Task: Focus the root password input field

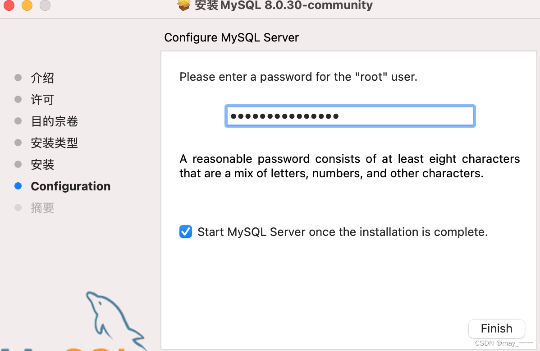Action: click(x=350, y=116)
